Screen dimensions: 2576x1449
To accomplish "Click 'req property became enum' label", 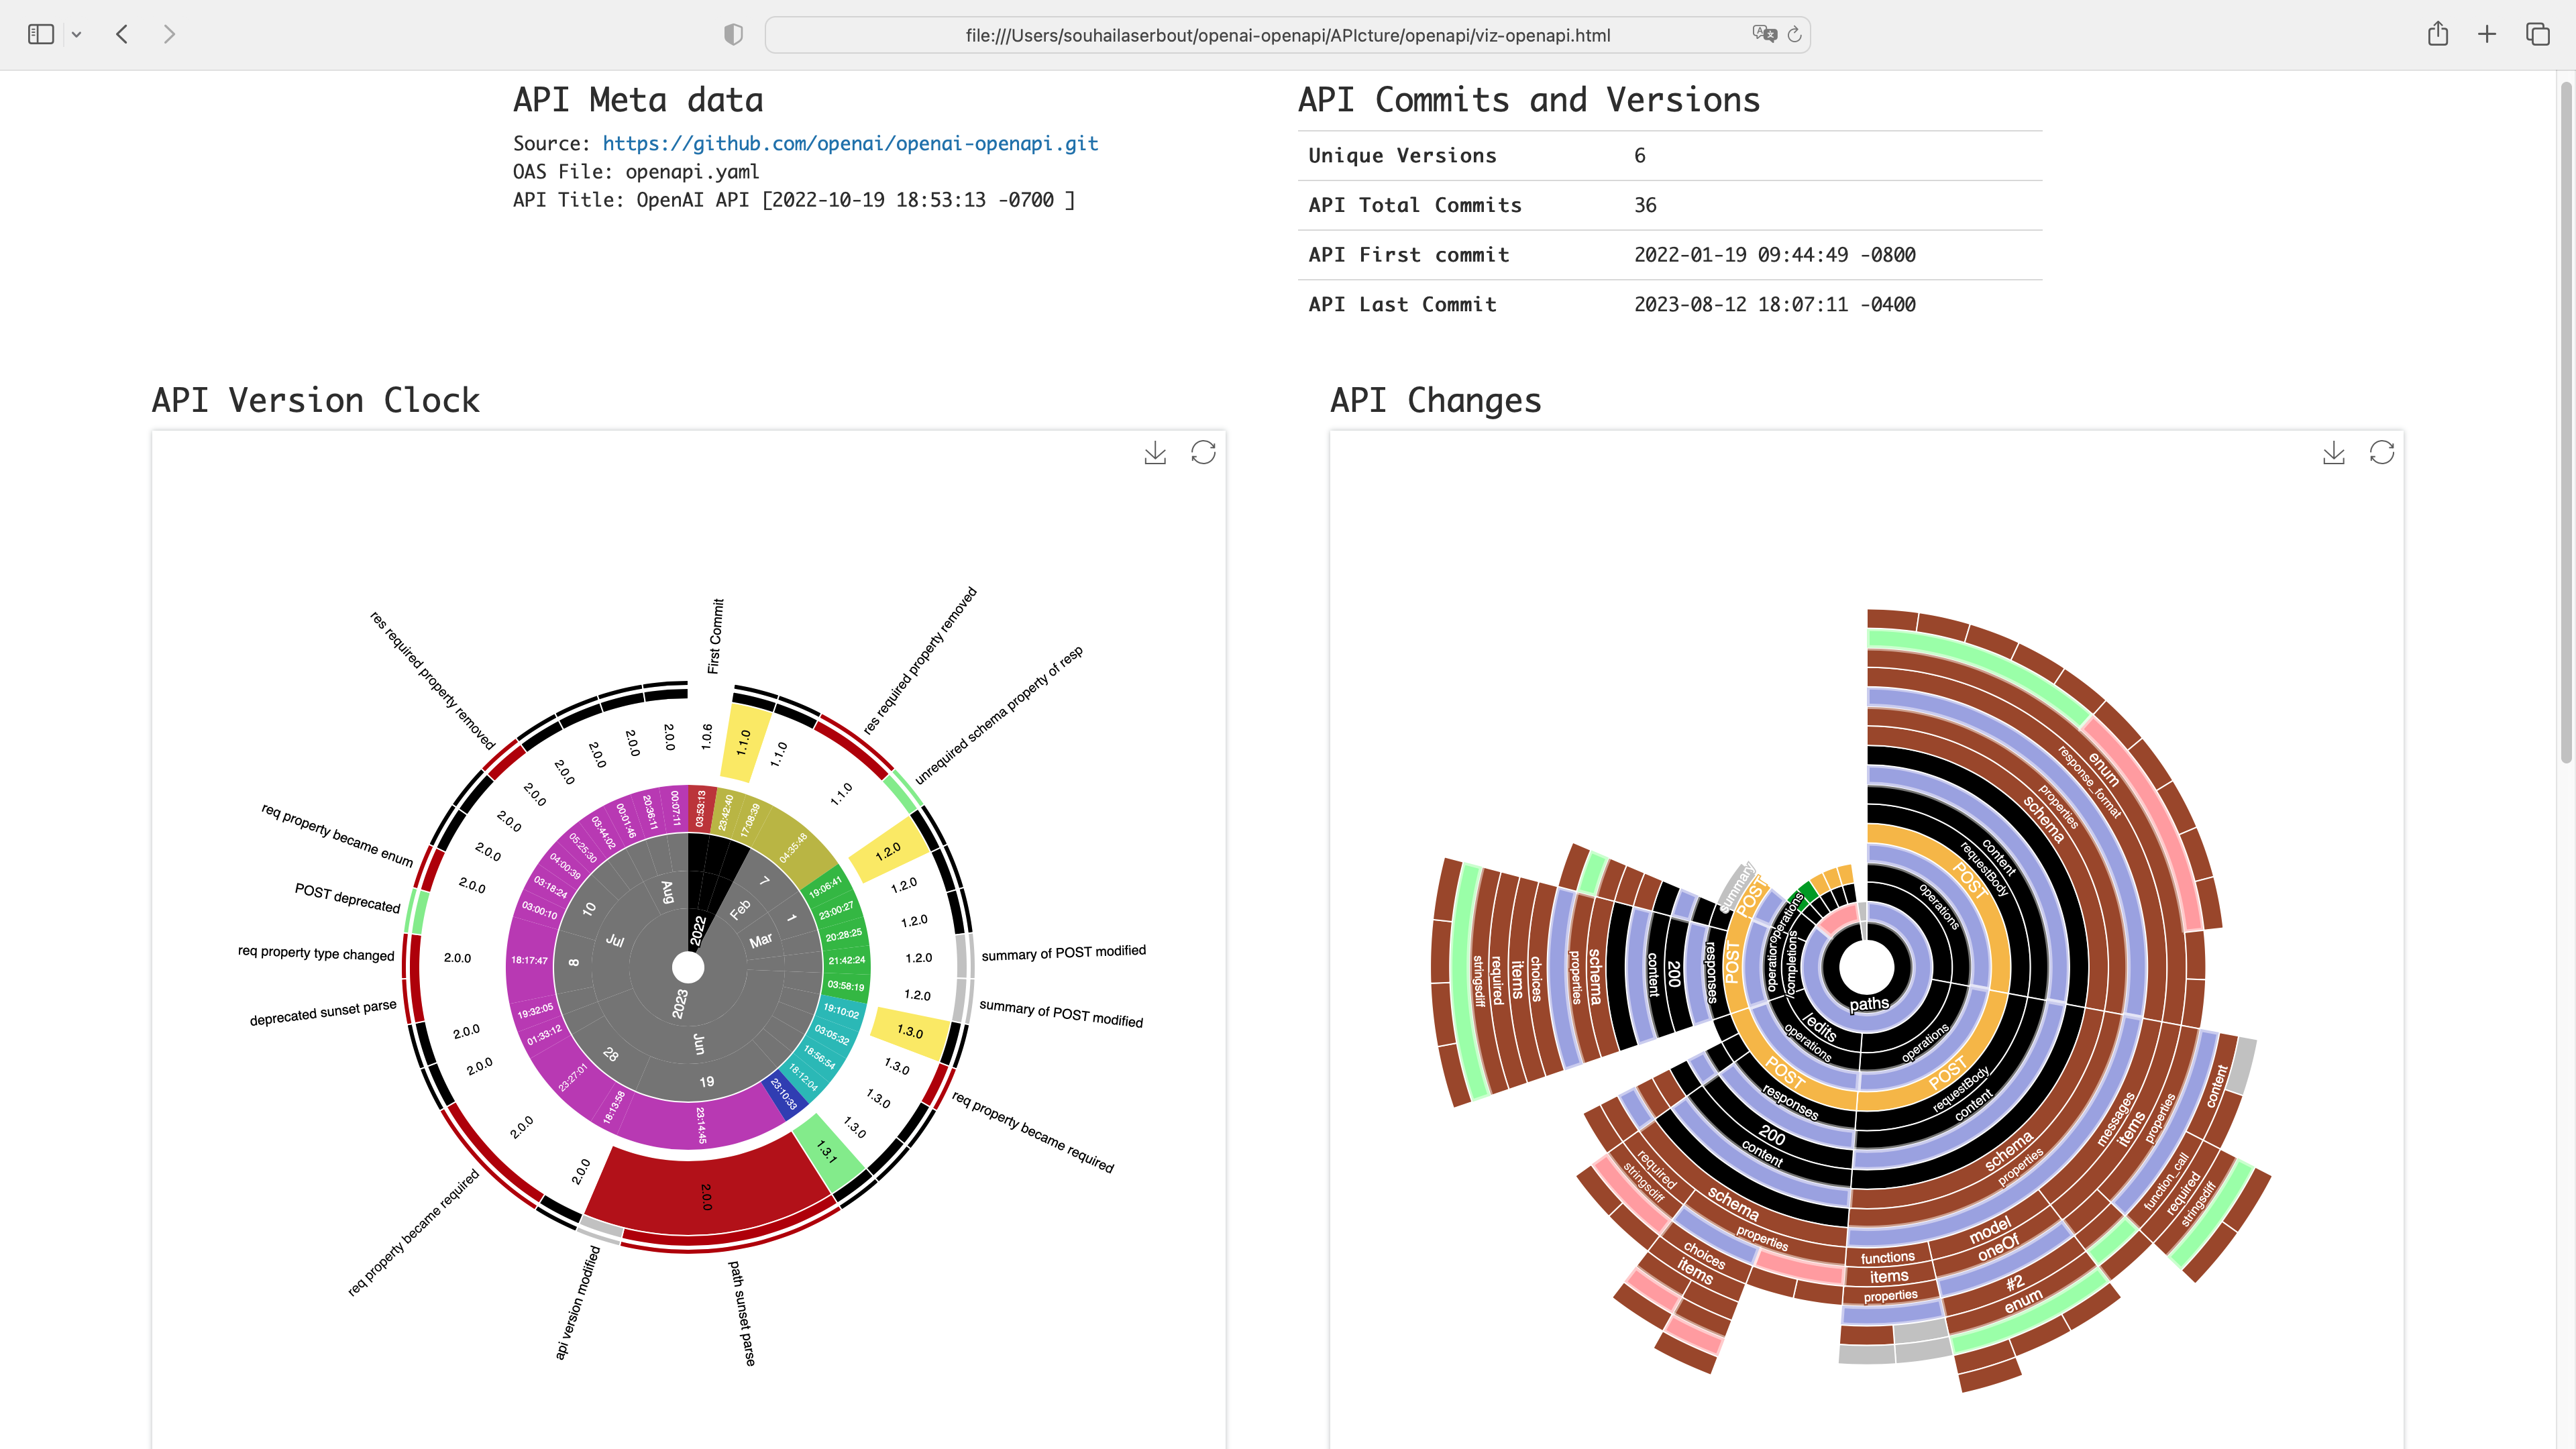I will (337, 835).
